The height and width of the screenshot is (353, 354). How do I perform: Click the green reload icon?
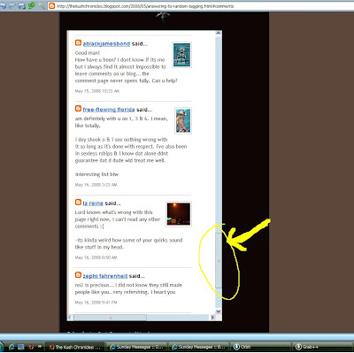pyautogui.click(x=31, y=5)
